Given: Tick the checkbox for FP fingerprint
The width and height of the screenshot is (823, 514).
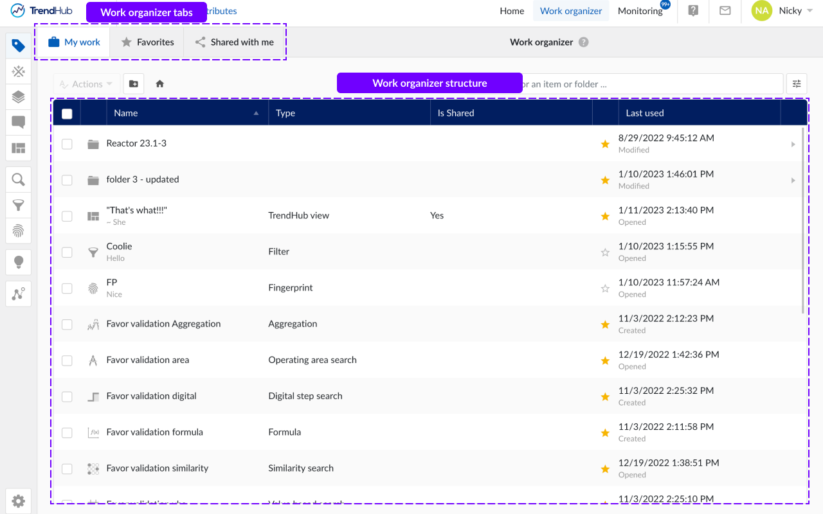Looking at the screenshot, I should point(67,288).
